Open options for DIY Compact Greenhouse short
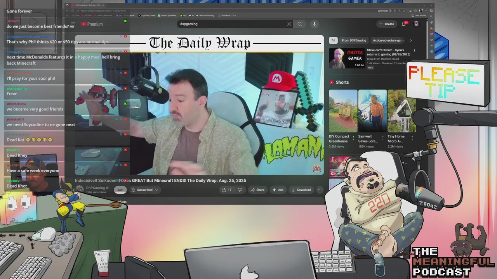 click(354, 138)
